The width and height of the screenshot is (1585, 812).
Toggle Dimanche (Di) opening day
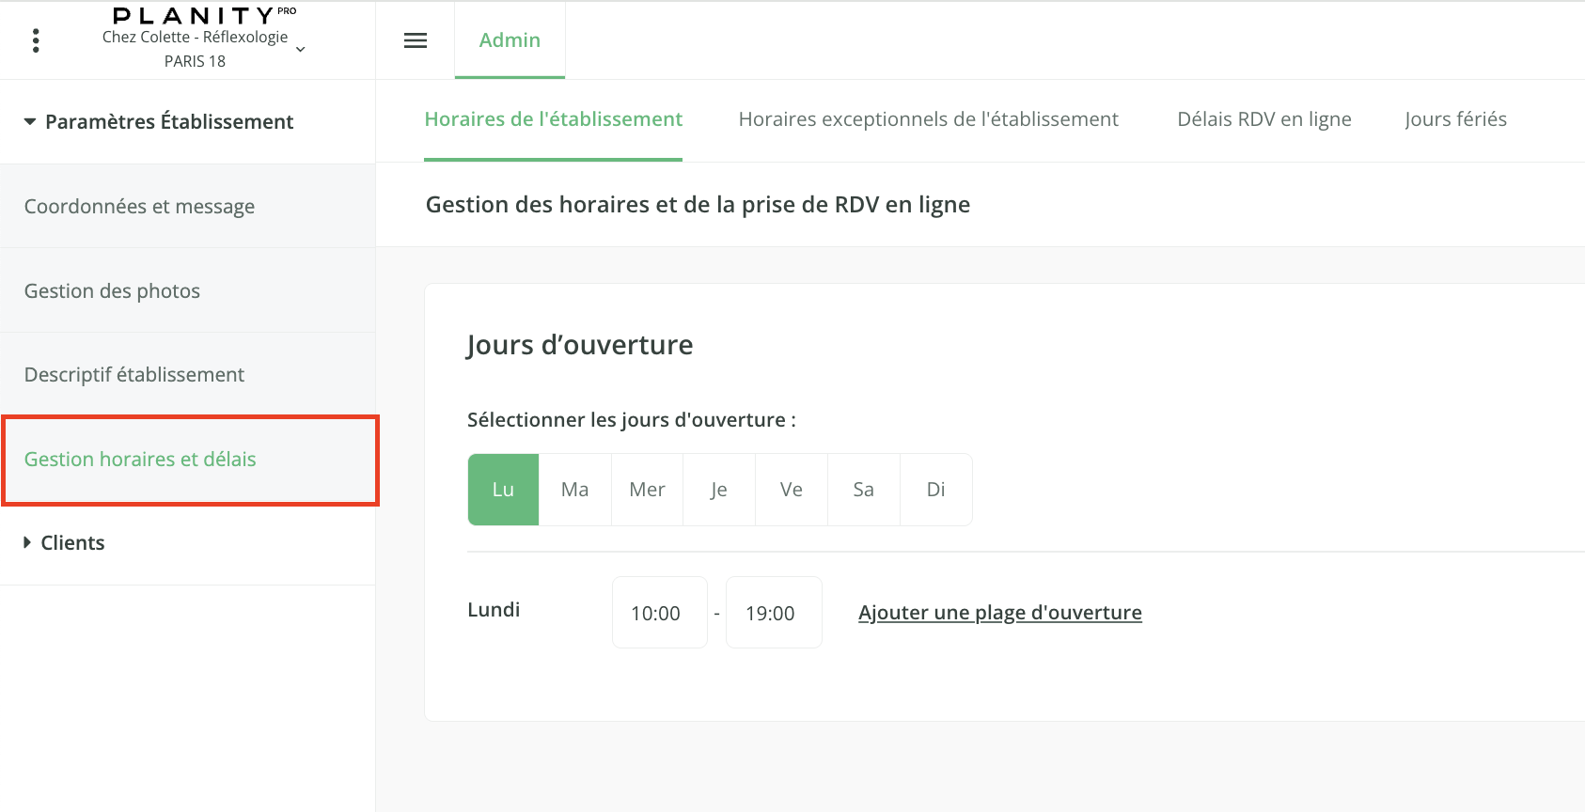pos(936,490)
